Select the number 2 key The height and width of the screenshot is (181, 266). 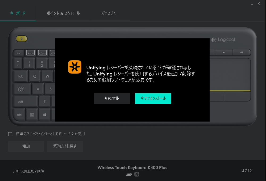coord(42,63)
